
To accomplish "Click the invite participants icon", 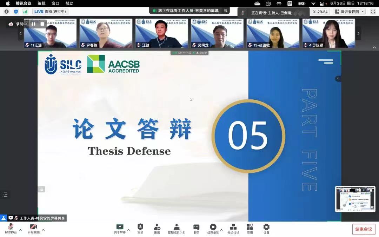I will coord(157,227).
